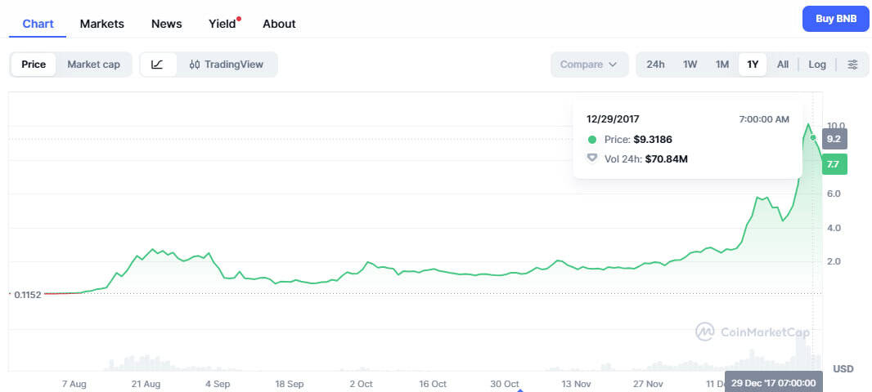This screenshot has height=392, width=872.
Task: Open the Yield tab
Action: pos(222,24)
